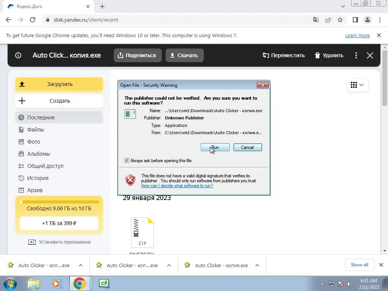The image size is (388, 291).
Task: Click the +1 ТБ за 399 ₽ offer button
Action: pos(59,223)
